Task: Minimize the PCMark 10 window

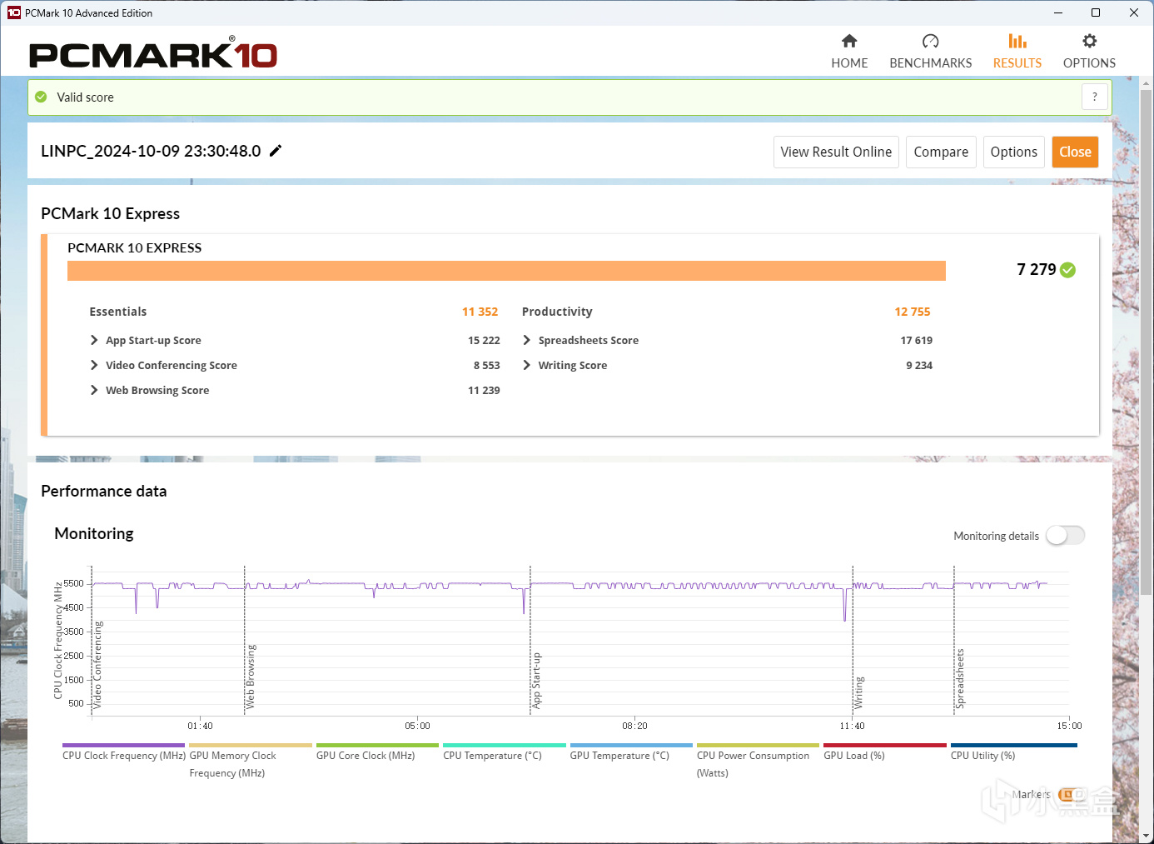Action: tap(1058, 12)
